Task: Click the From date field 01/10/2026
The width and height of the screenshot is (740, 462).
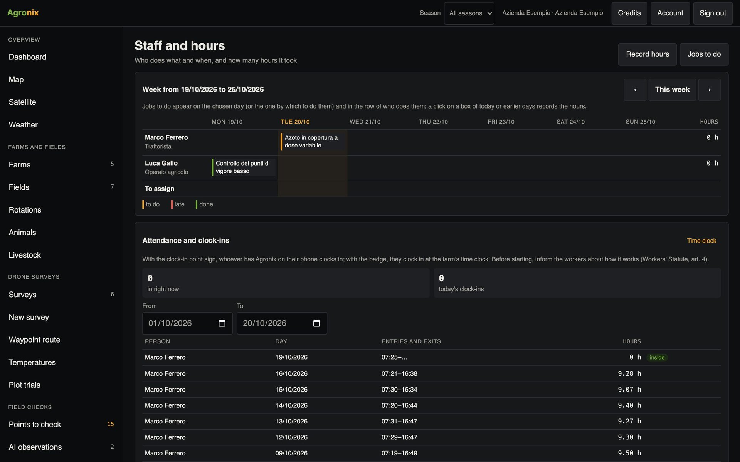Action: [187, 323]
